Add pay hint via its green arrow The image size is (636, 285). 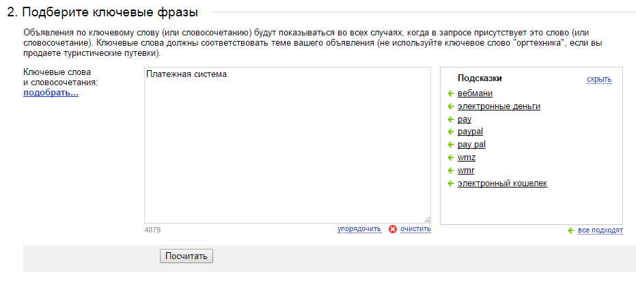coord(450,119)
